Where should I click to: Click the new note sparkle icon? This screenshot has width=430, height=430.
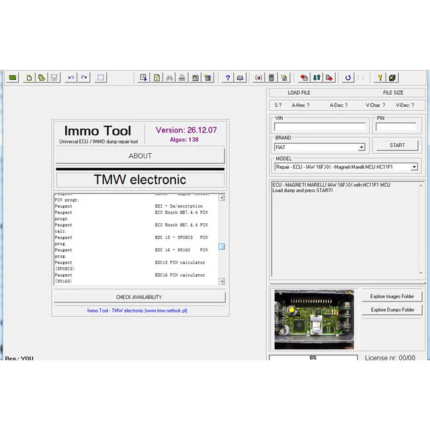click(x=284, y=78)
